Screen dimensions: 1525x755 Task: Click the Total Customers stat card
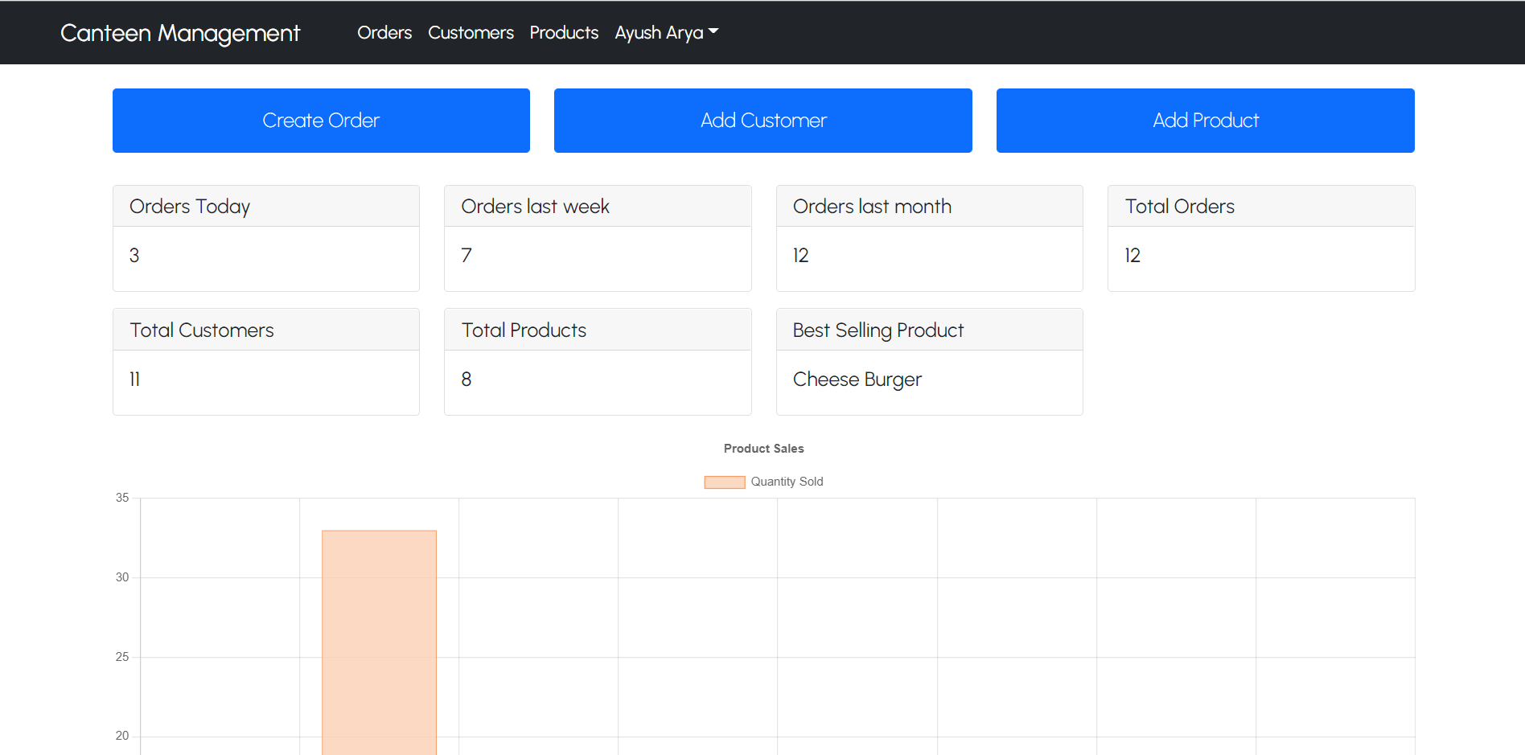click(265, 361)
